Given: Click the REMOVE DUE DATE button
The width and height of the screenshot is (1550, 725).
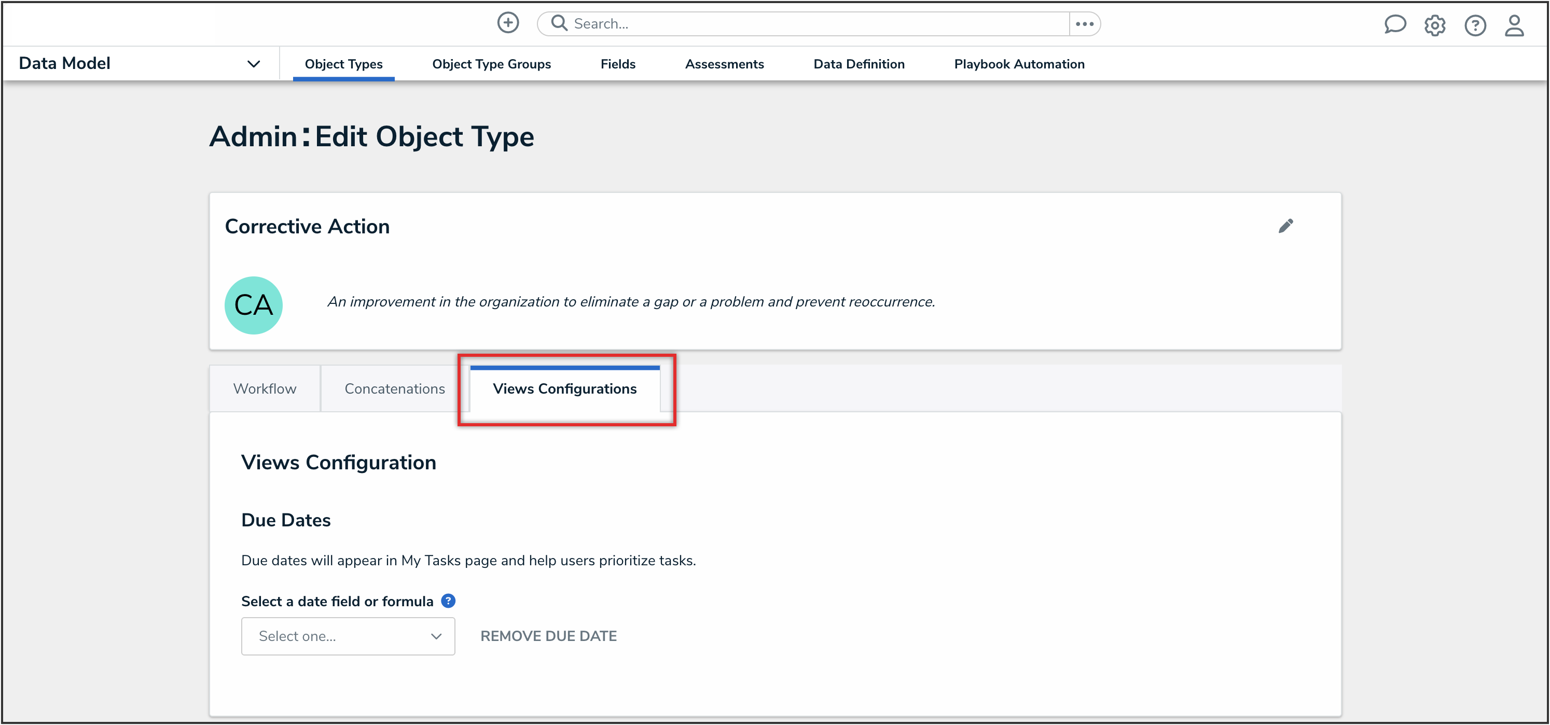Looking at the screenshot, I should 548,636.
